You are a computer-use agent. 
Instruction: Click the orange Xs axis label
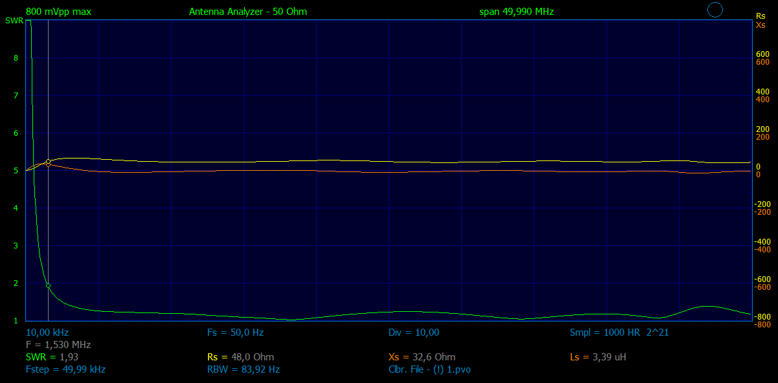pyautogui.click(x=761, y=24)
